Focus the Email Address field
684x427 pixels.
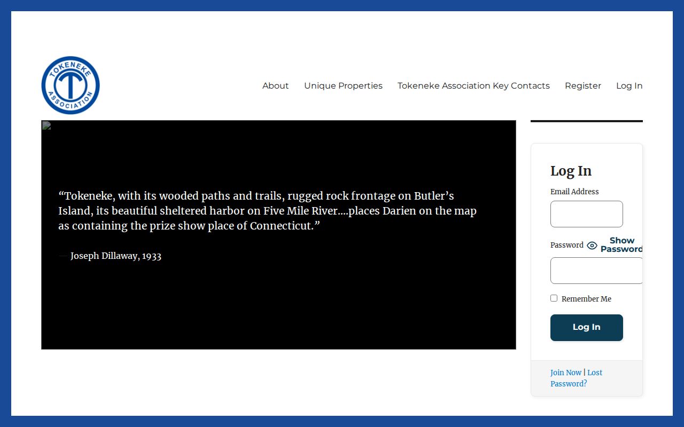(587, 214)
